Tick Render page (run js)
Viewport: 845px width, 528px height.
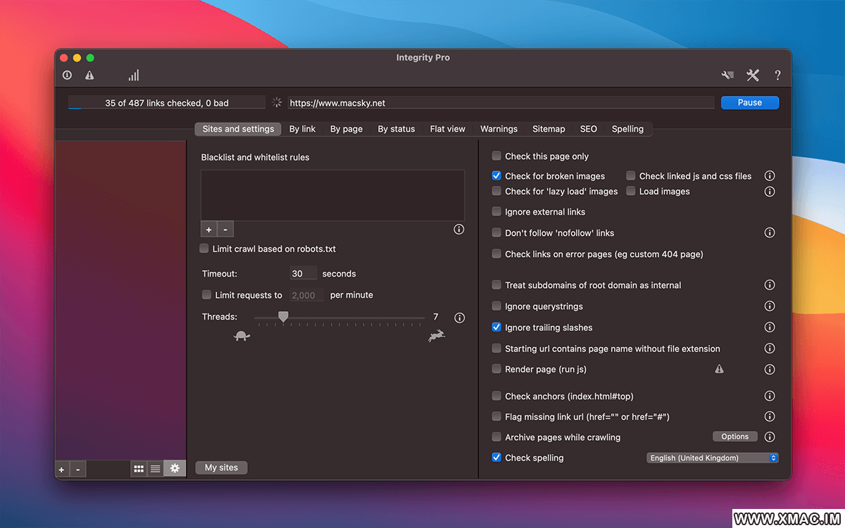tap(497, 369)
